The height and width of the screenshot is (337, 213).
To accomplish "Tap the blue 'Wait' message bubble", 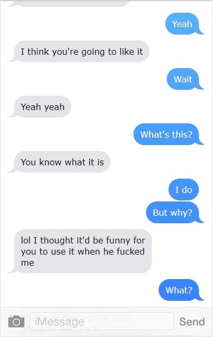I will pos(183,79).
